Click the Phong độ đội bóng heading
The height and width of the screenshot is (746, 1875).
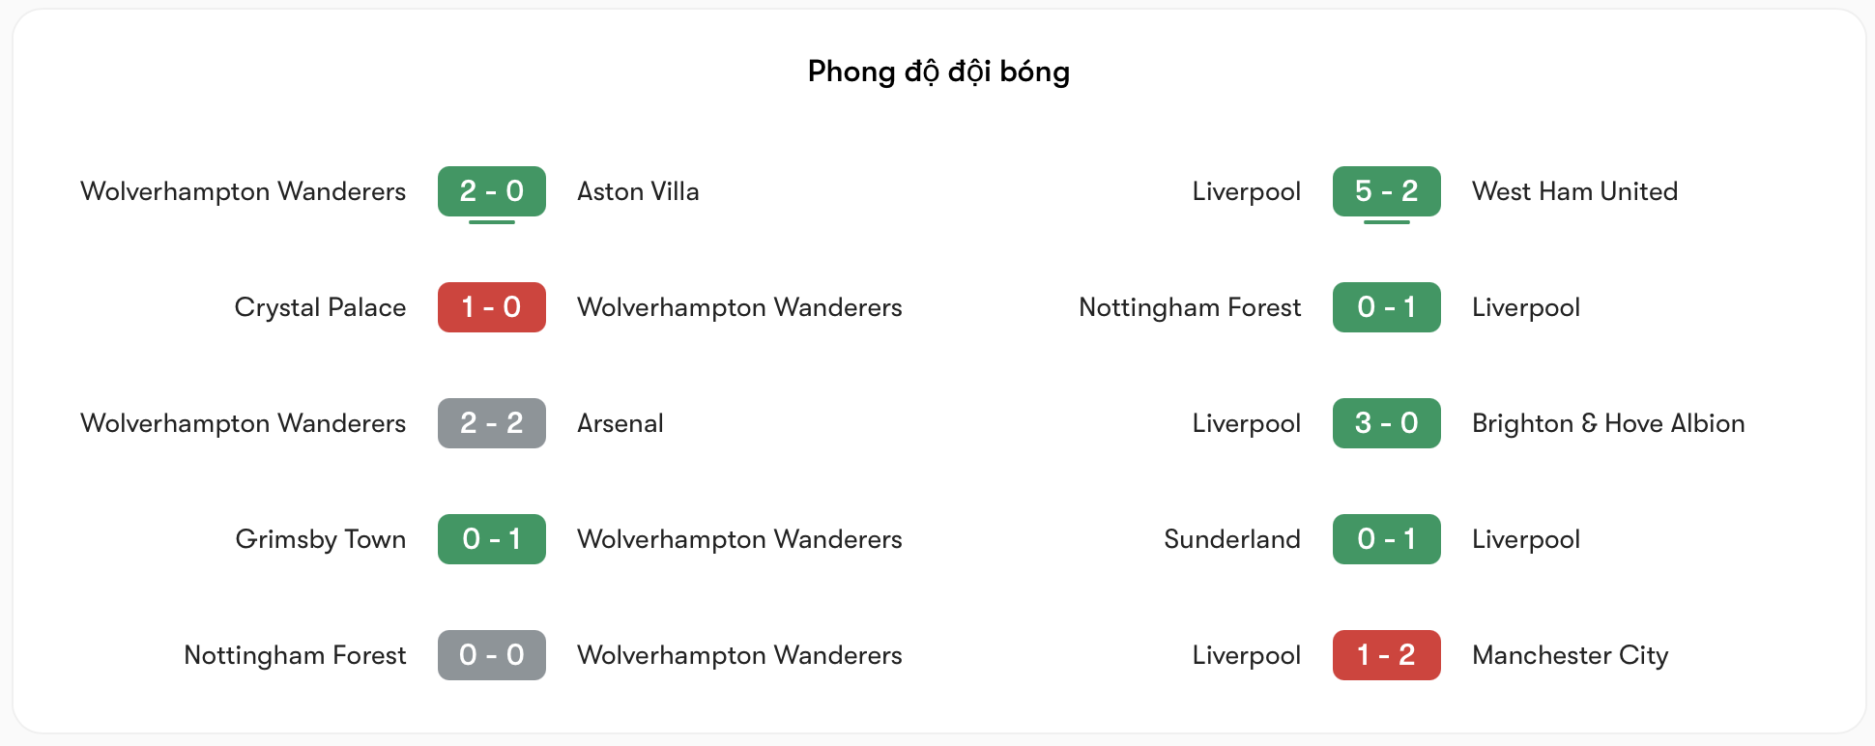pos(938,72)
